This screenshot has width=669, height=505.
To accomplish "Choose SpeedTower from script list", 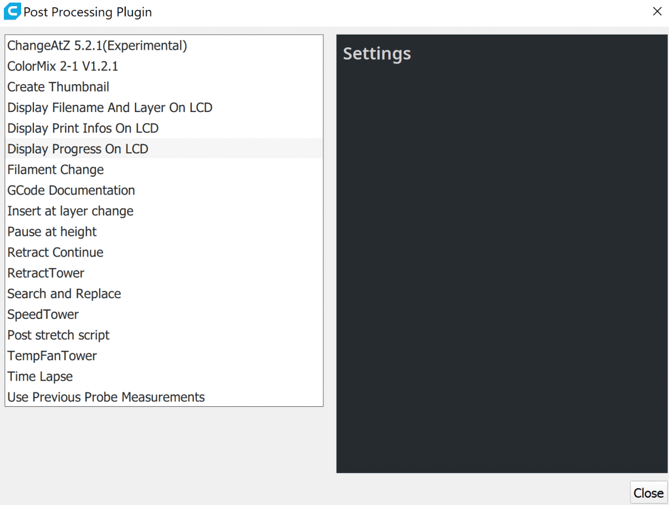I will [43, 314].
